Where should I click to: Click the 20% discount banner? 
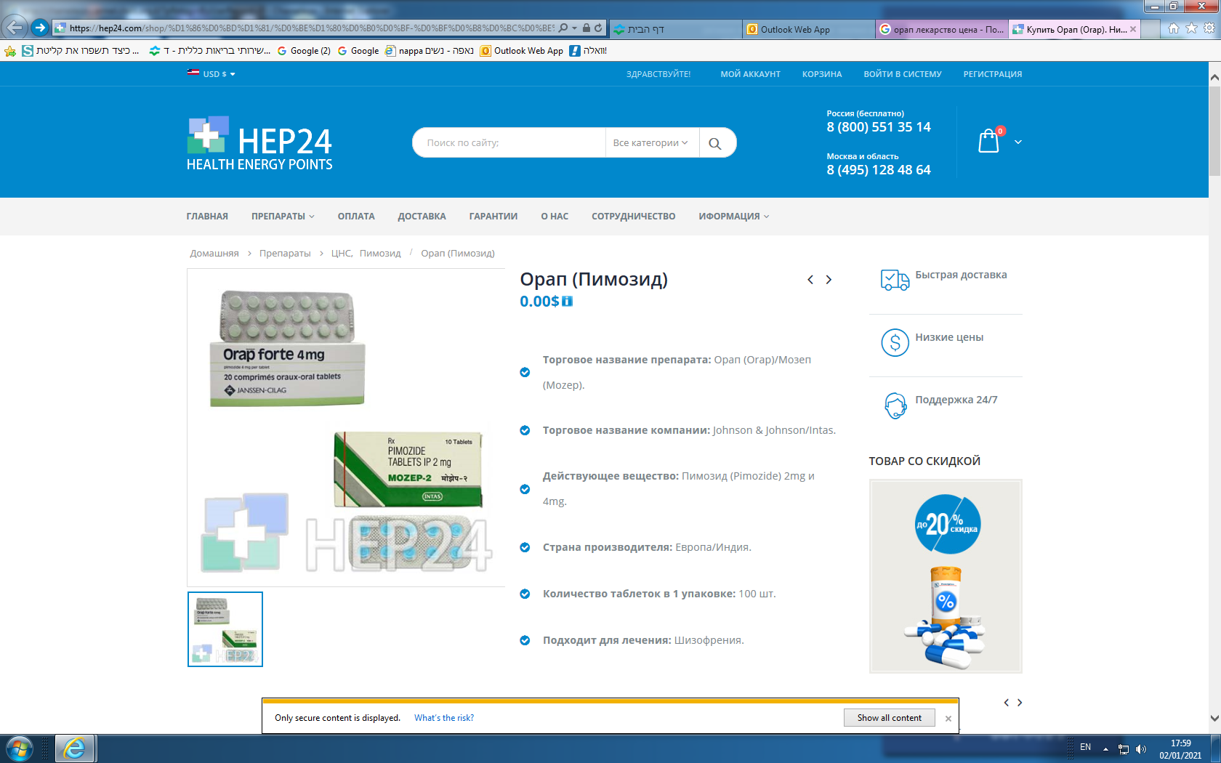click(x=946, y=576)
